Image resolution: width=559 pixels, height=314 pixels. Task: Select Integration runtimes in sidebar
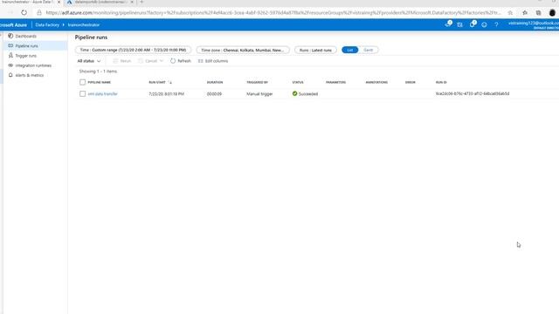click(33, 65)
